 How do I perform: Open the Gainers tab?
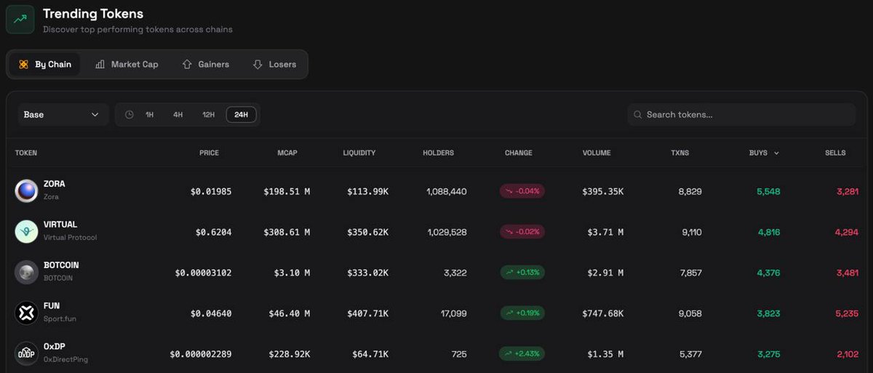click(206, 65)
